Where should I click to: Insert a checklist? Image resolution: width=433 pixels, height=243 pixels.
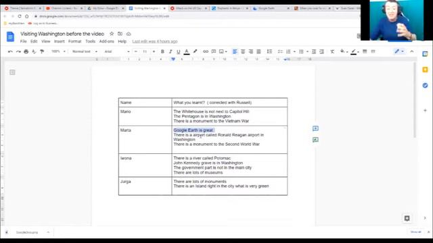[280, 51]
